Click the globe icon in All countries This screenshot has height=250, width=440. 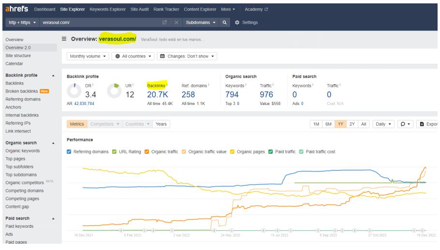(x=117, y=56)
